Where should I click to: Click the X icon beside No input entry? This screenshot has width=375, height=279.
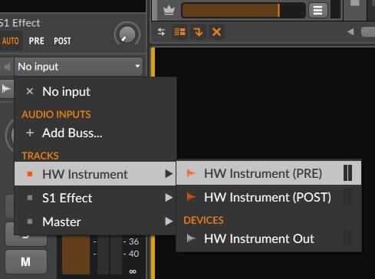pos(30,91)
